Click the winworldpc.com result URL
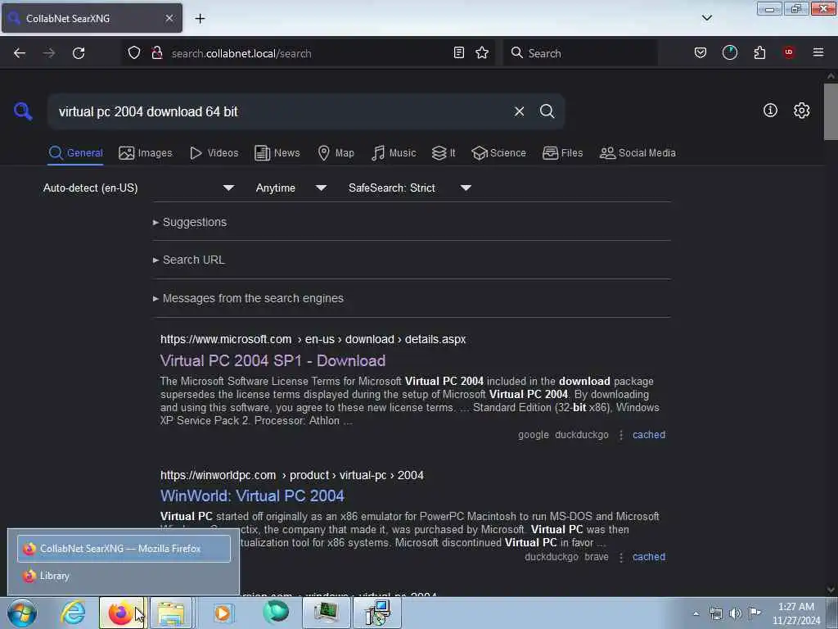This screenshot has height=629, width=838. click(x=292, y=475)
